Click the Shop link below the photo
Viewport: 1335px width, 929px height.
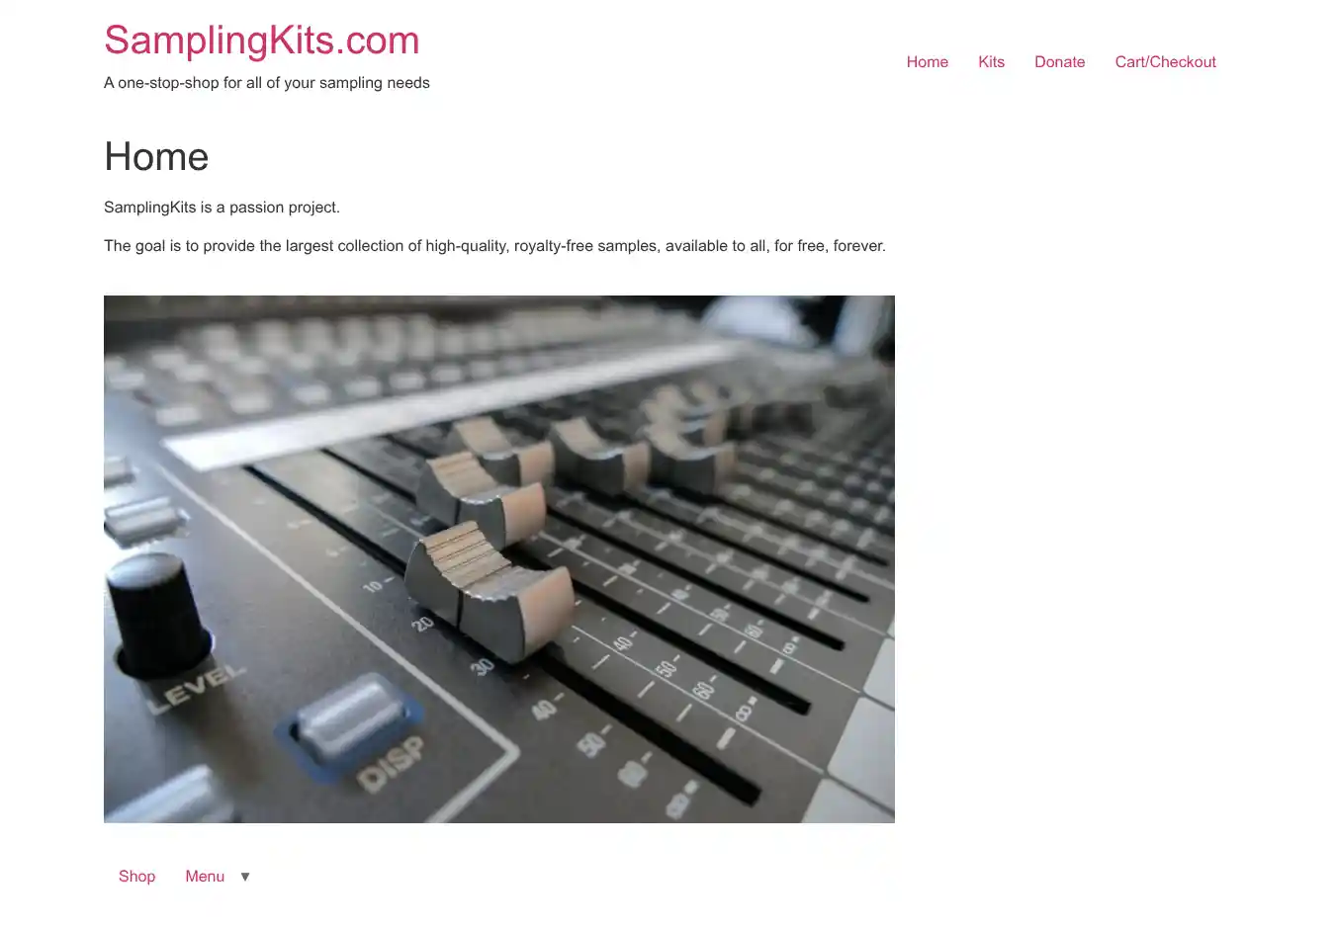point(136,876)
